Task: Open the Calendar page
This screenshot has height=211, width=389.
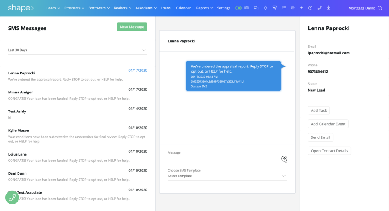Action: (183, 8)
